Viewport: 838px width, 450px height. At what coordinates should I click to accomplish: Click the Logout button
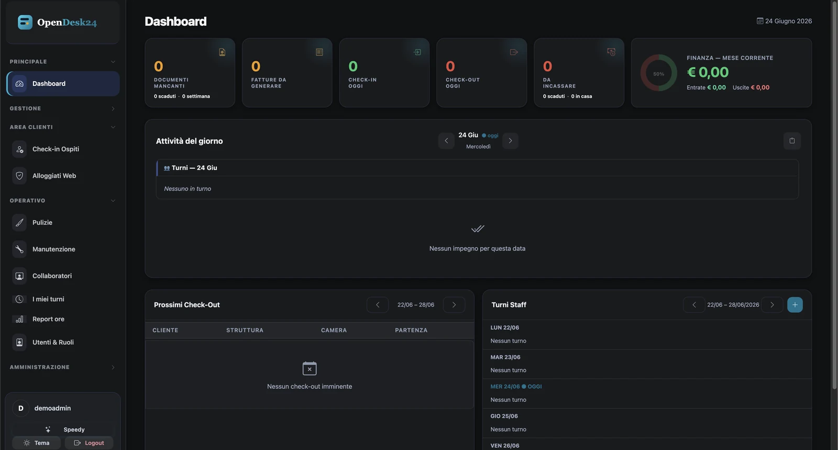click(x=89, y=443)
